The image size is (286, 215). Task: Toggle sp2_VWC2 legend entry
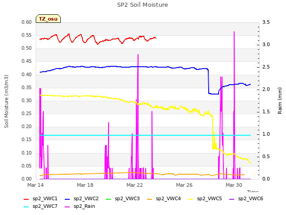[82, 199]
